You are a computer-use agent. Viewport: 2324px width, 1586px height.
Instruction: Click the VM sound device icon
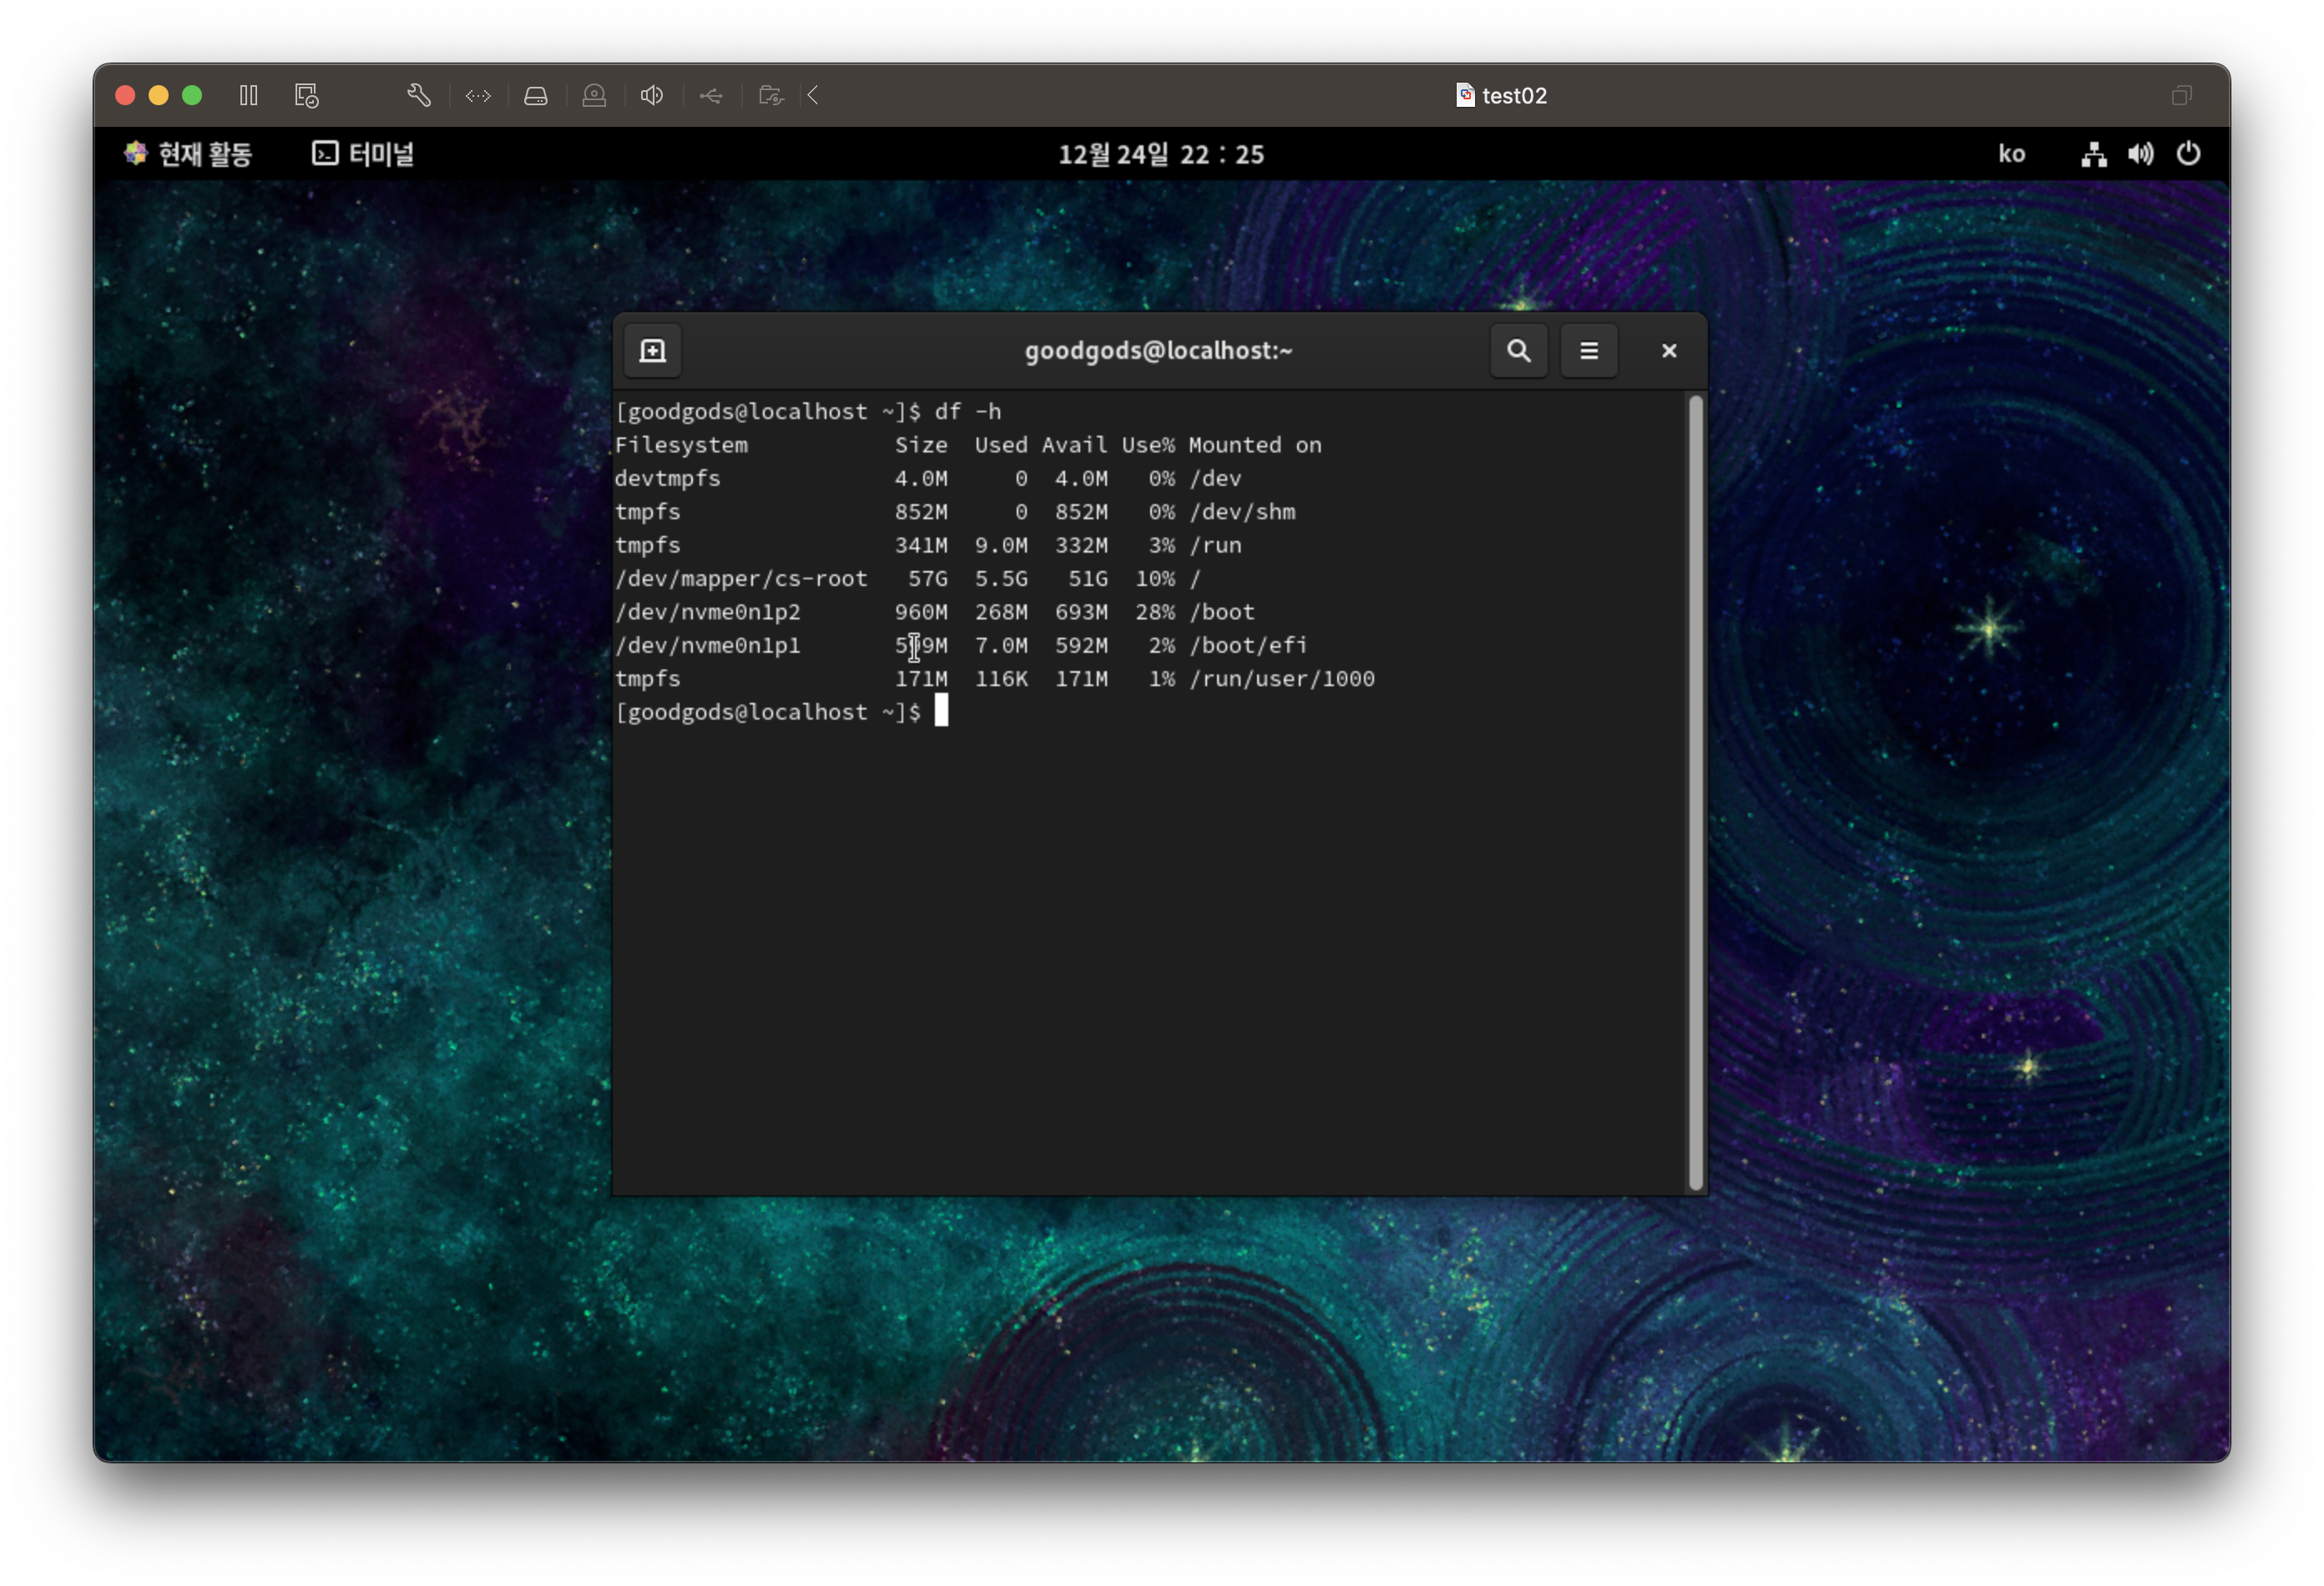point(652,95)
